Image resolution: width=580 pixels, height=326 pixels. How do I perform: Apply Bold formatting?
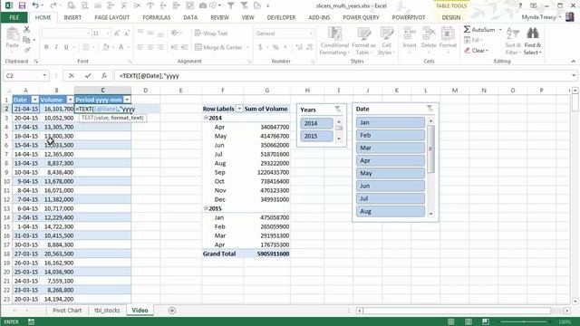point(46,47)
